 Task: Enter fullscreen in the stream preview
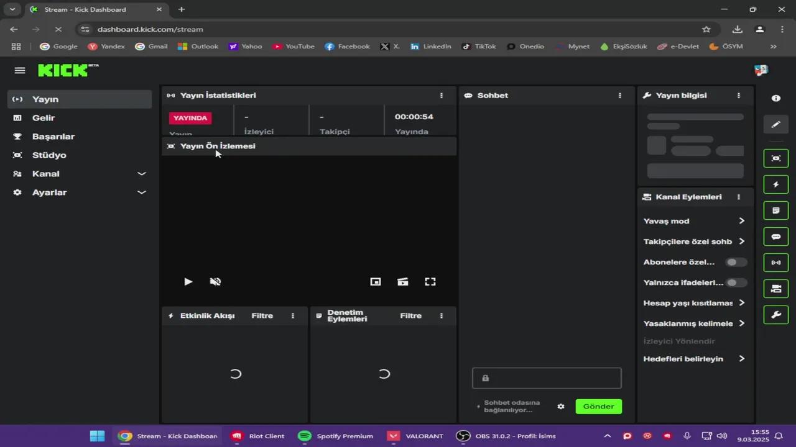point(430,281)
